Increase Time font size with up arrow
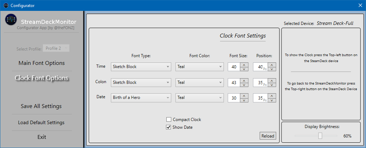This screenshot has width=366, height=148. tap(244, 65)
